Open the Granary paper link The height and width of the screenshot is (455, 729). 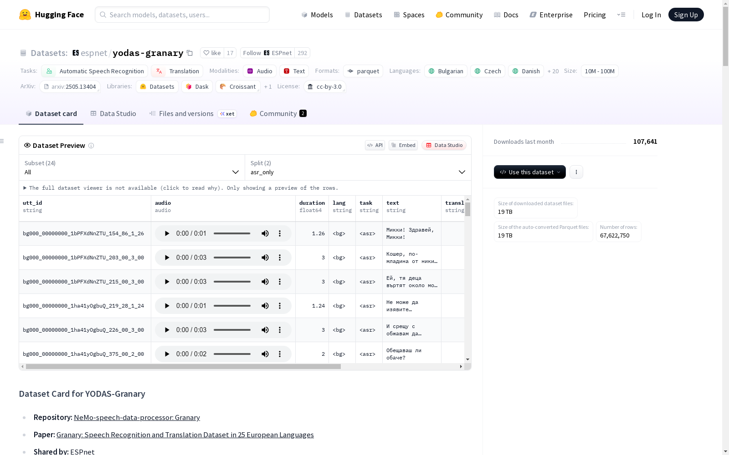click(185, 435)
